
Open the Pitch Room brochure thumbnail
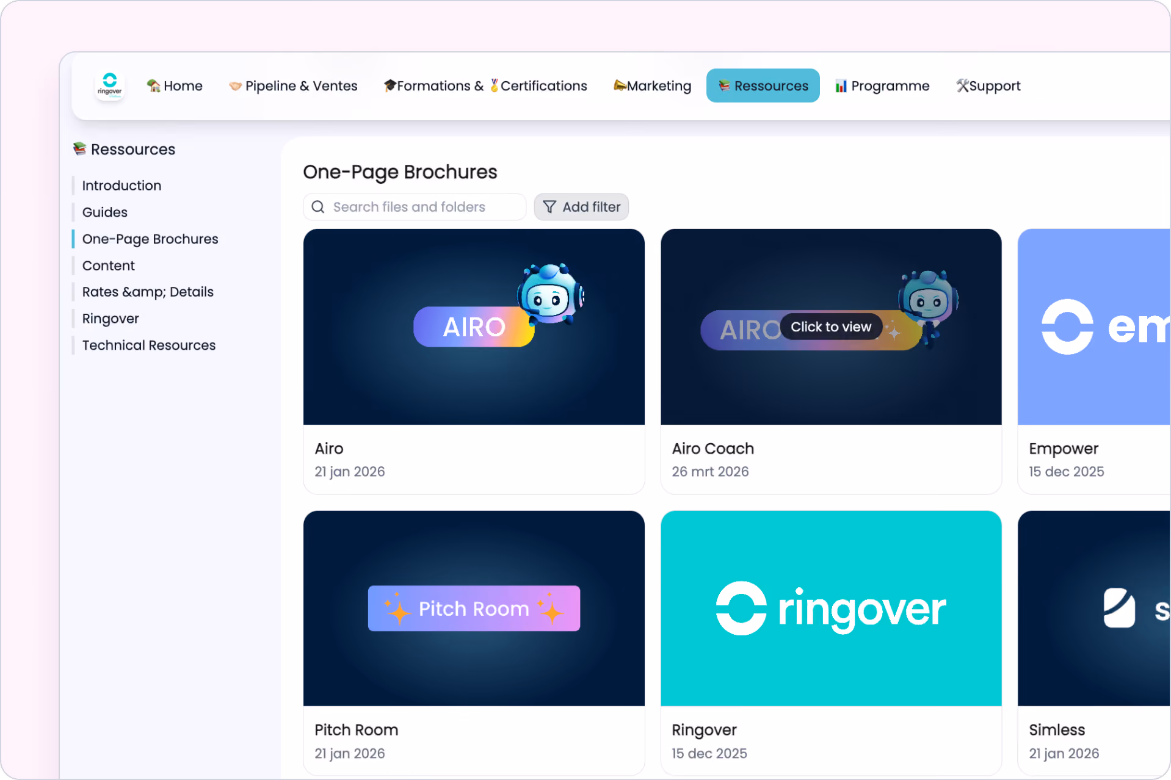coord(474,608)
